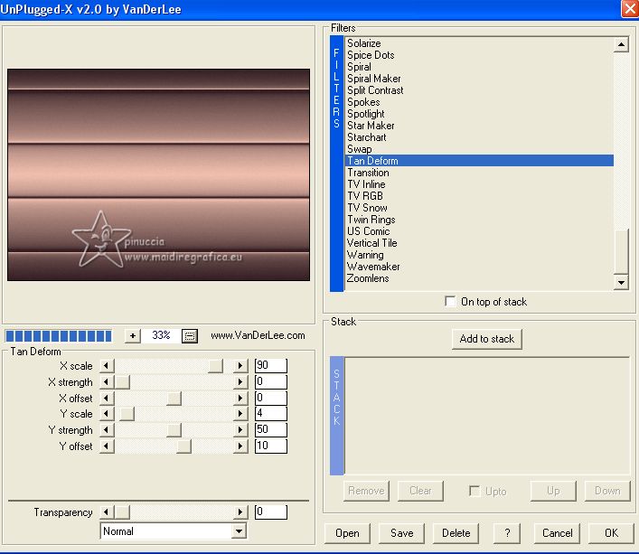
Task: Click the Delete button
Action: (x=456, y=533)
